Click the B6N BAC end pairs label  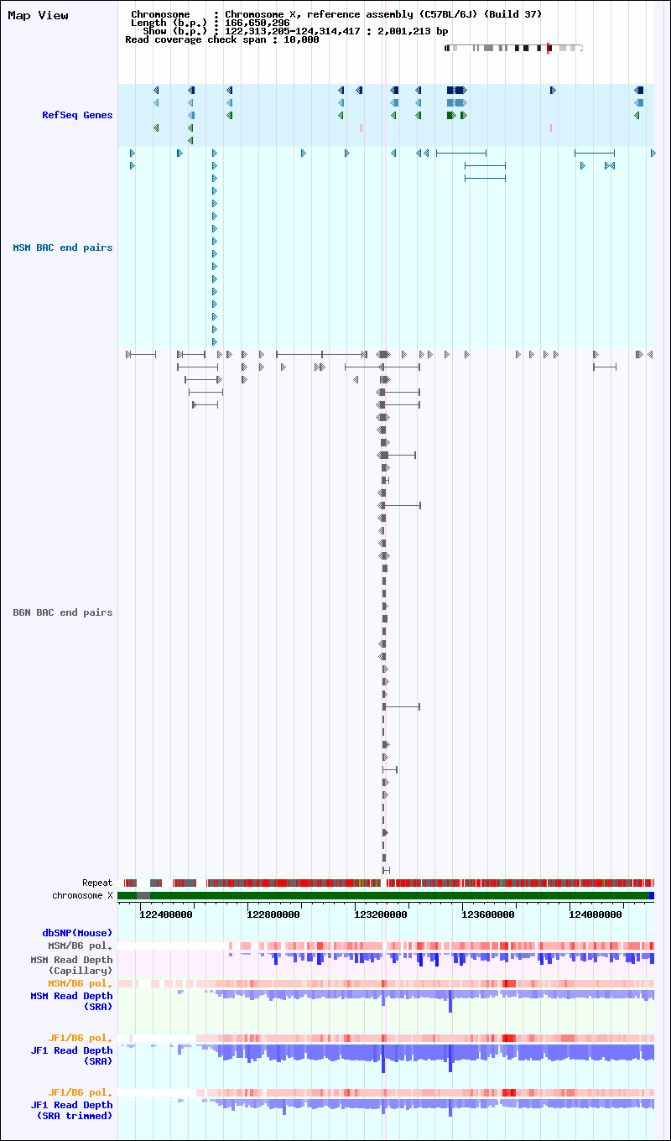[x=62, y=612]
